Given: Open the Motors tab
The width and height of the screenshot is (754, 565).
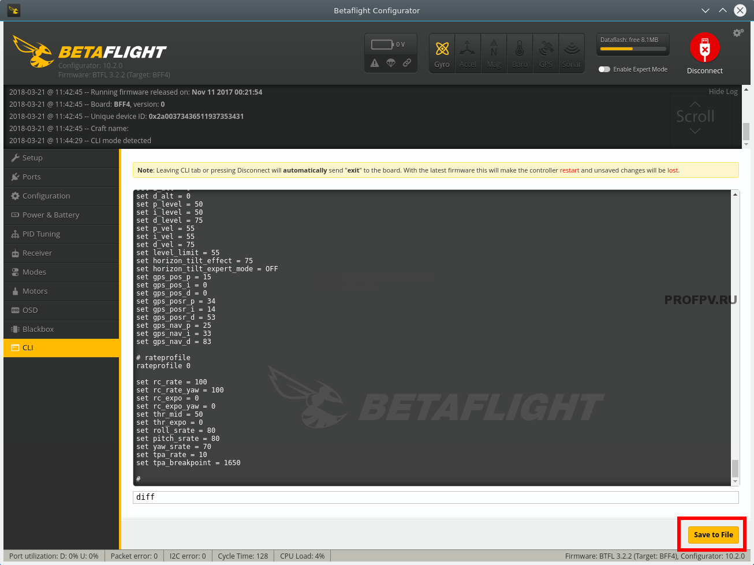Looking at the screenshot, I should 35,291.
